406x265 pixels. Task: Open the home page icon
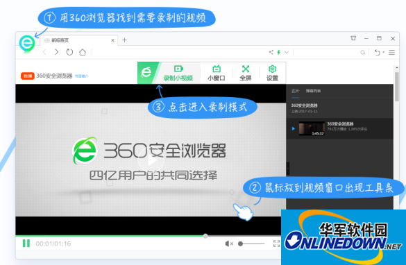83,52
